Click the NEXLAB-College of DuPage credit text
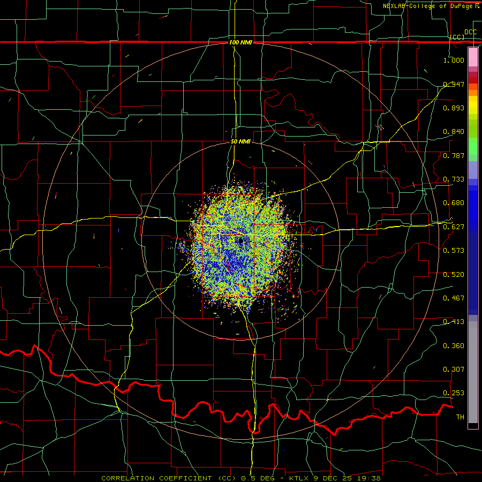The width and height of the screenshot is (482, 482). click(x=431, y=6)
